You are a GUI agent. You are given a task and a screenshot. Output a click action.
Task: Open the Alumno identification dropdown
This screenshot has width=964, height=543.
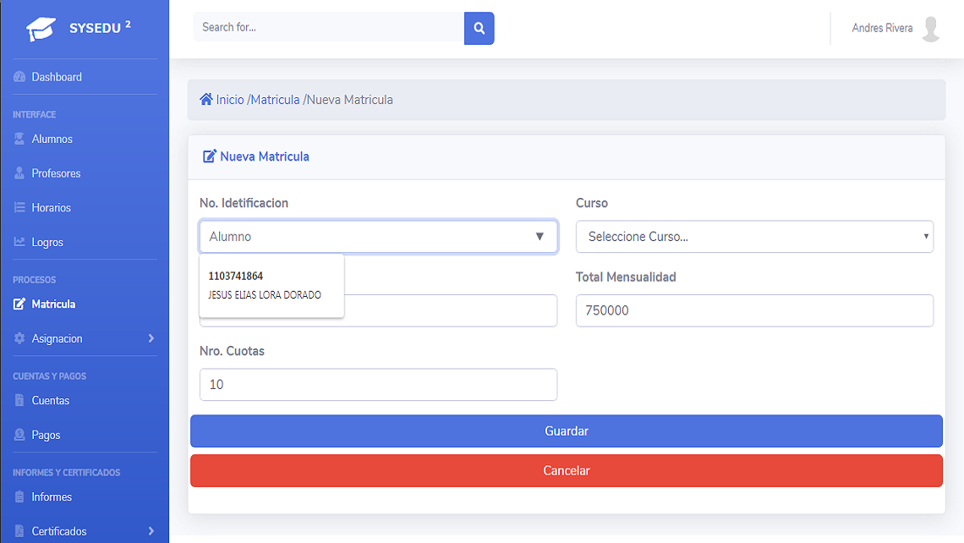[378, 237]
